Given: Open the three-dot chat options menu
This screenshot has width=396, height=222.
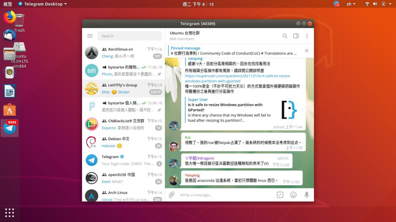Looking at the screenshot, I should click(x=307, y=36).
